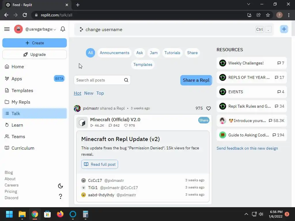Click the browser share page icon
Image resolution: width=295 pixels, height=221 pixels.
(259, 15)
